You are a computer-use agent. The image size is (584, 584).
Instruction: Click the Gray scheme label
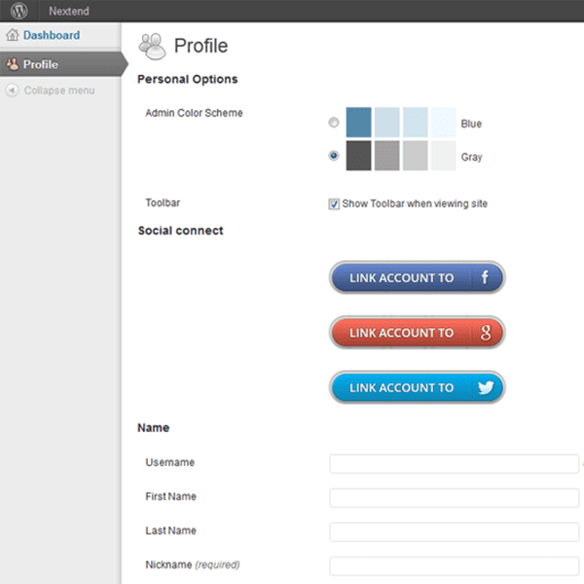[471, 157]
